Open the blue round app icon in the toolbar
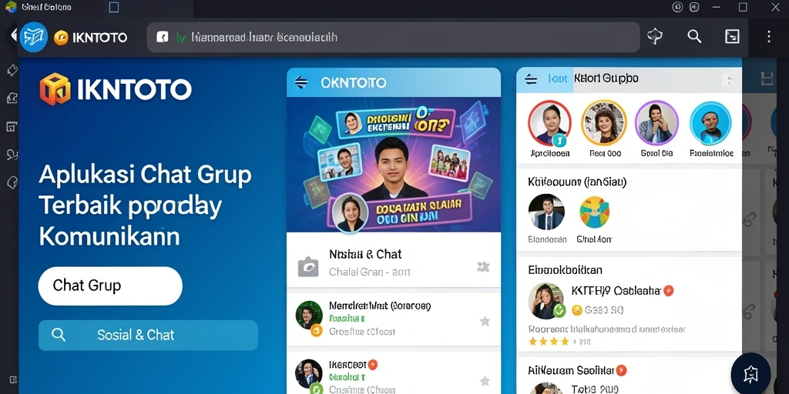 (x=34, y=37)
